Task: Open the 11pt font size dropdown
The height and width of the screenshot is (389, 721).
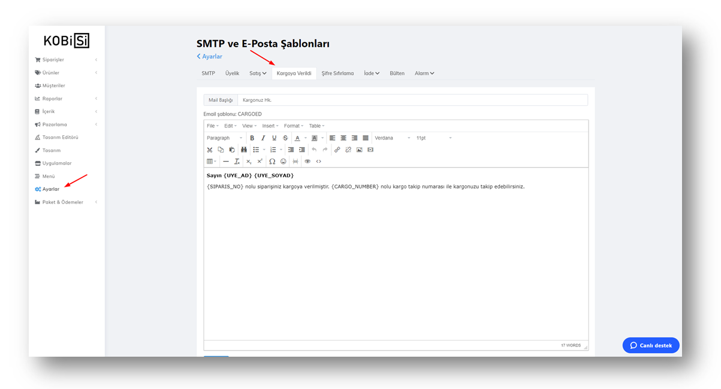Action: tap(434, 138)
